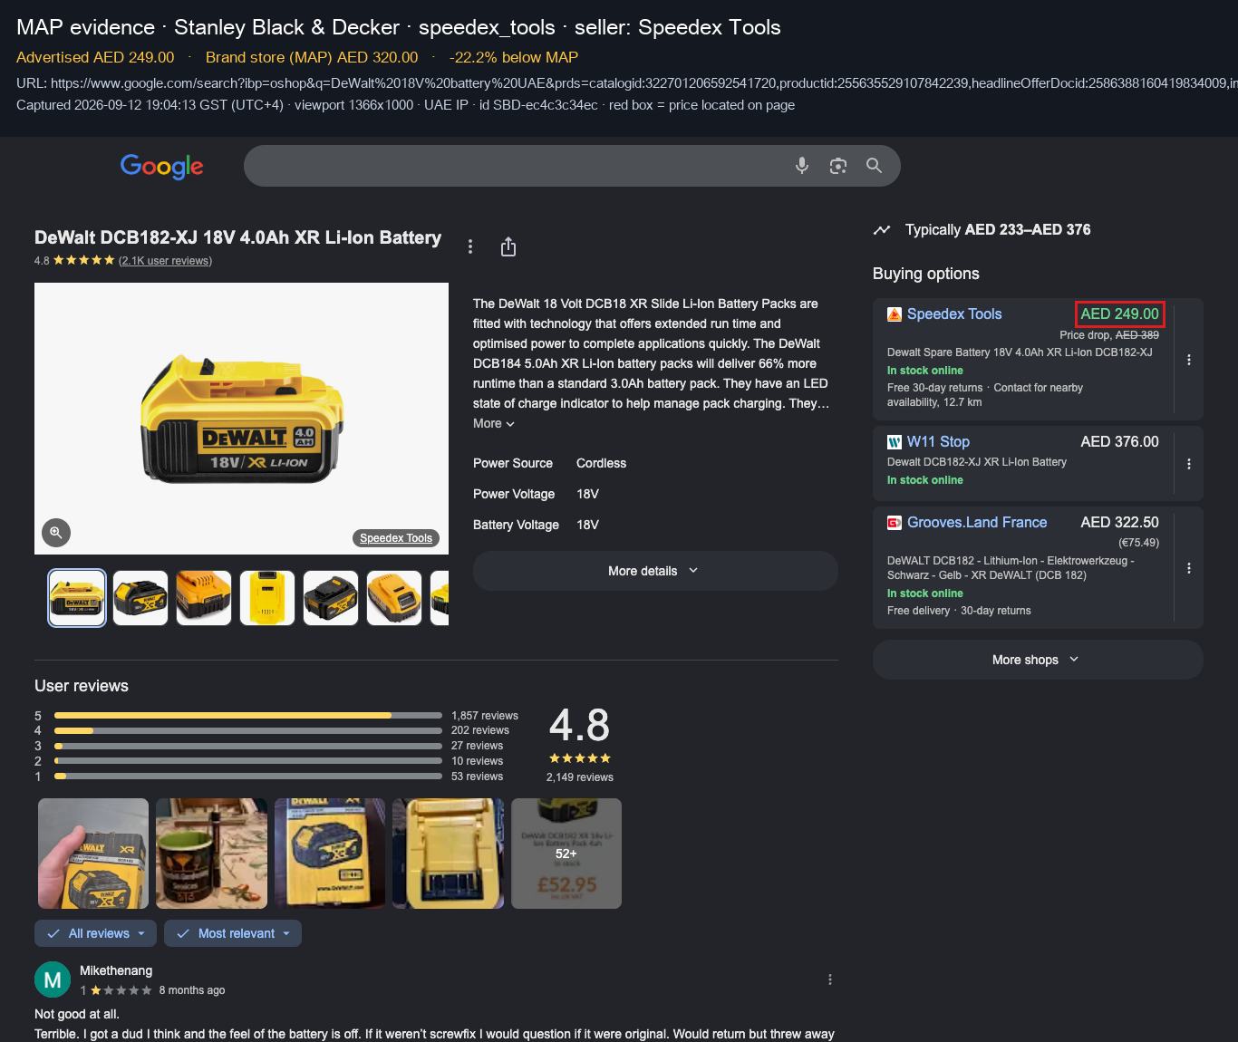Share the DeWalt battery product
Viewport: 1238px width, 1042px height.
click(x=508, y=246)
